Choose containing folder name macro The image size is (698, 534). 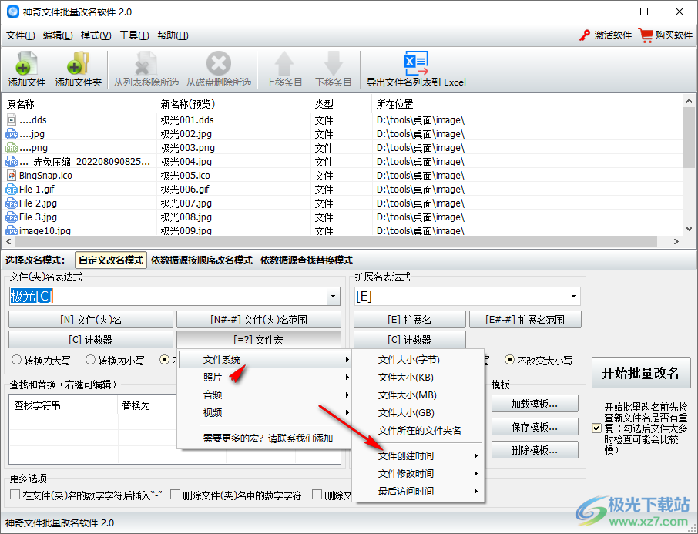(x=418, y=431)
